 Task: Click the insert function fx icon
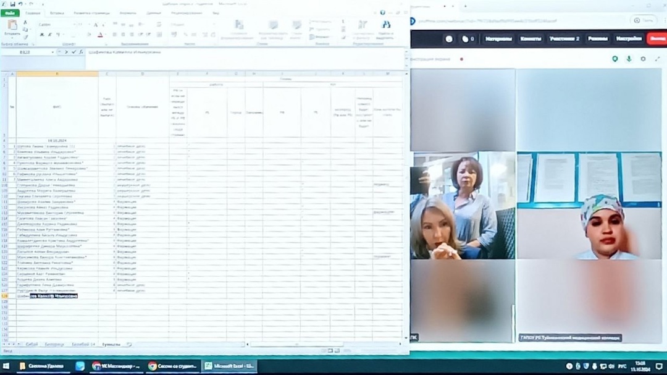pyautogui.click(x=81, y=52)
